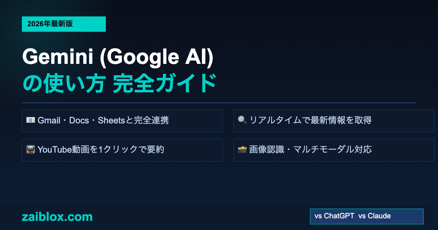This screenshot has height=230, width=438.
Task: Select the 2026年最新版 badge
Action: [64, 24]
